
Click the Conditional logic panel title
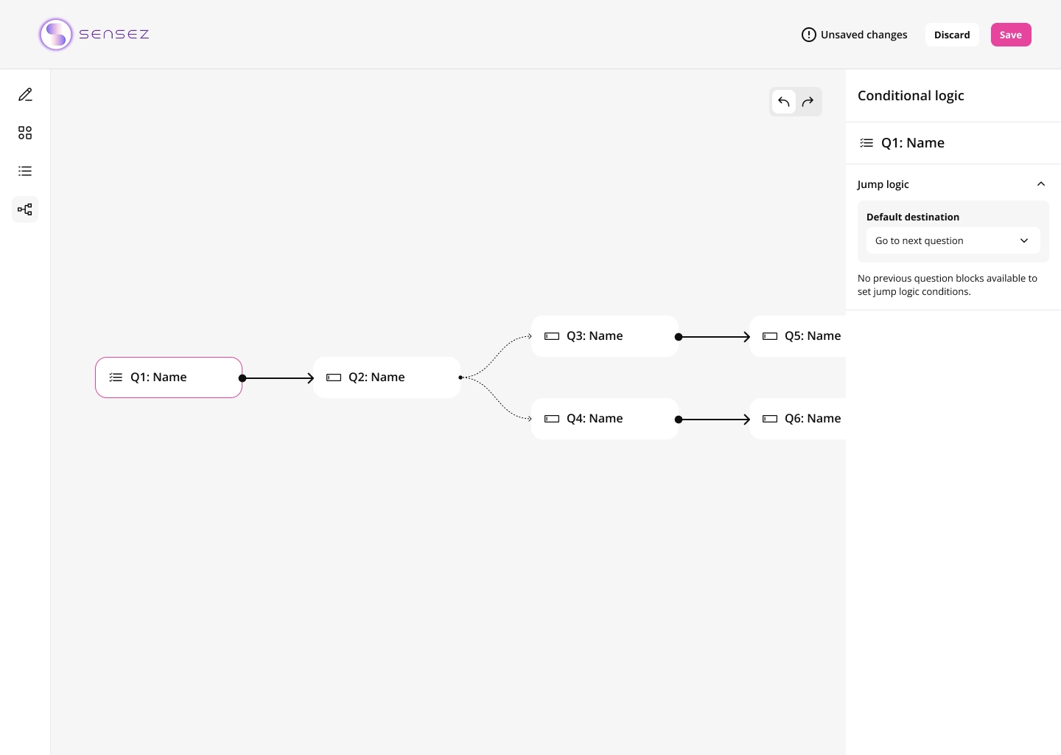click(911, 96)
